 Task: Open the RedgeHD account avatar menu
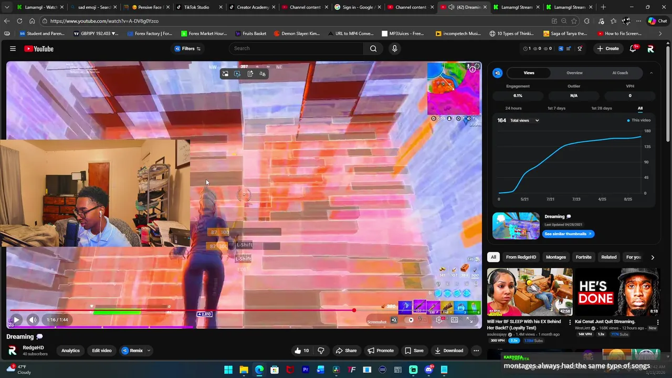pos(650,48)
